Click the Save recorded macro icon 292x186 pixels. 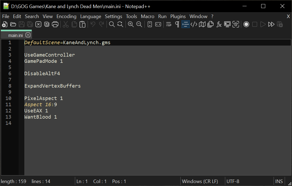(x=280, y=24)
